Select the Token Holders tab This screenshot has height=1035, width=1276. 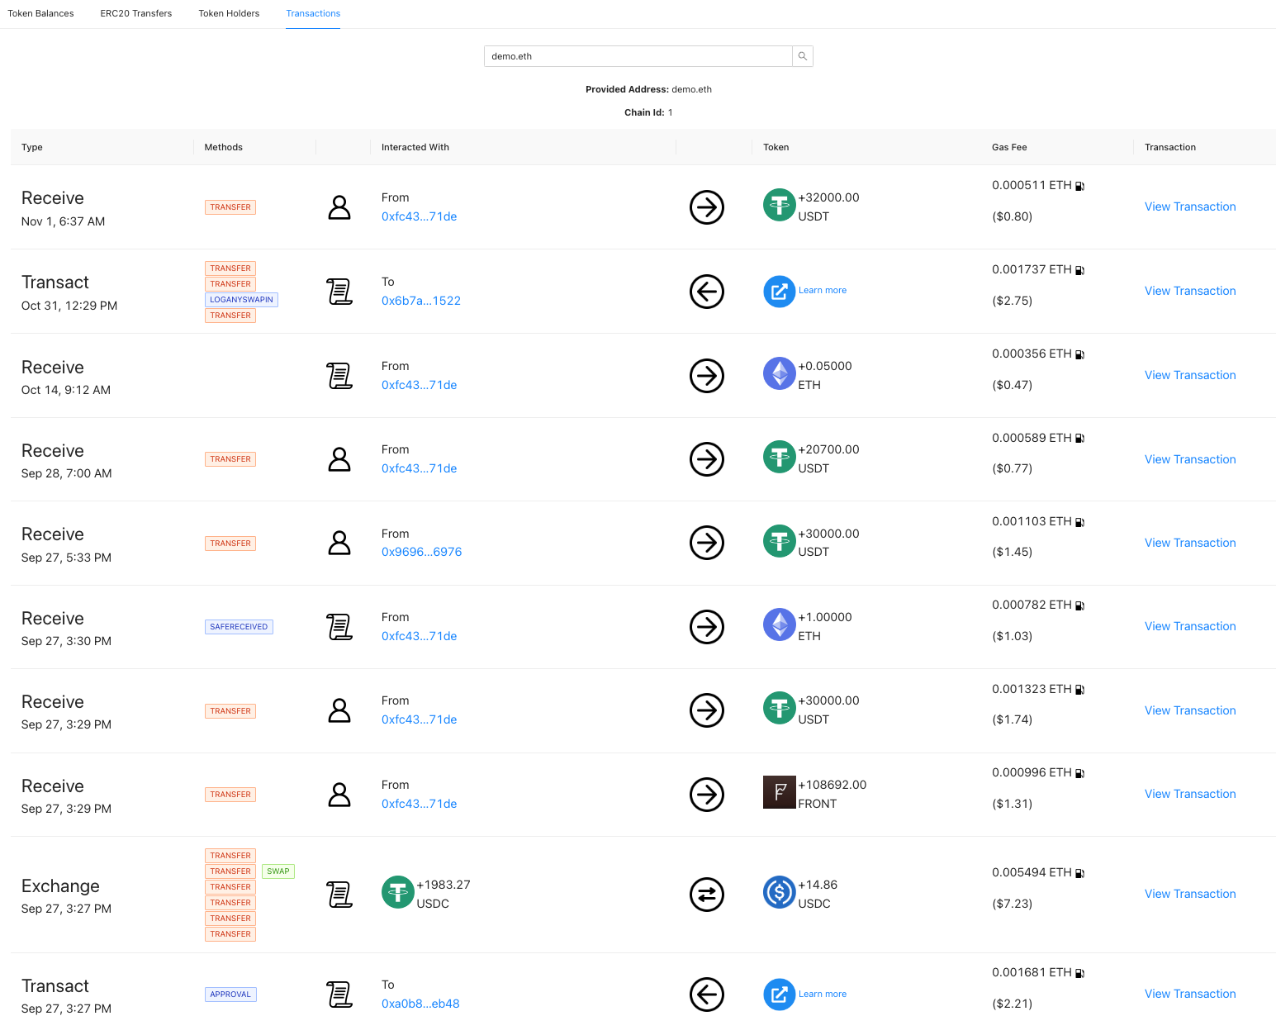click(x=229, y=13)
